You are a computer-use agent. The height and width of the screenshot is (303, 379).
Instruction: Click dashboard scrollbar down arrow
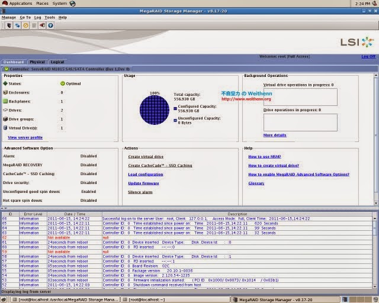[x=376, y=203]
